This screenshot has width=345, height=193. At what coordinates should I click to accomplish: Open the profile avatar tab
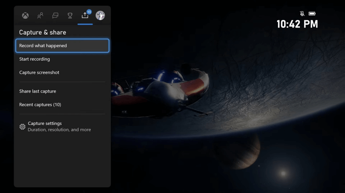point(100,16)
